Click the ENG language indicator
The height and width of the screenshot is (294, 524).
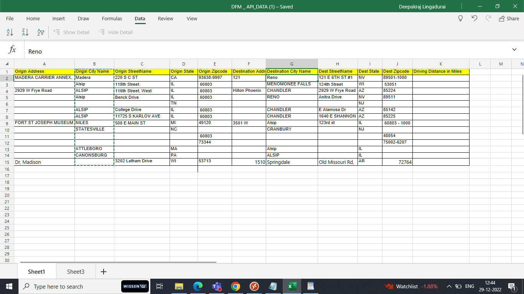coord(470,286)
